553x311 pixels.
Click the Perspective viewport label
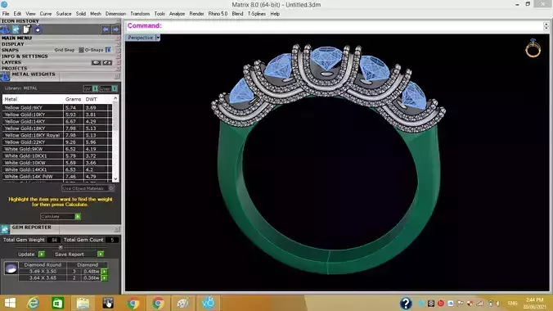pyautogui.click(x=141, y=38)
